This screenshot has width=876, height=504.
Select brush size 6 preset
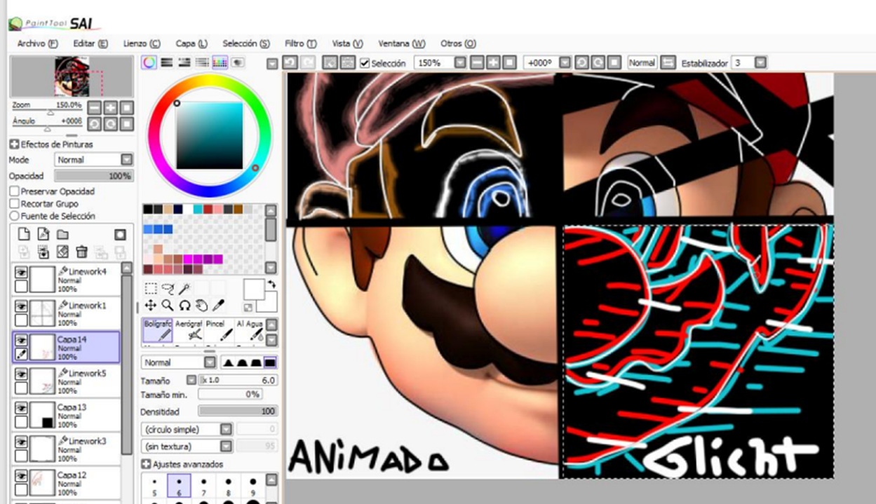(177, 484)
